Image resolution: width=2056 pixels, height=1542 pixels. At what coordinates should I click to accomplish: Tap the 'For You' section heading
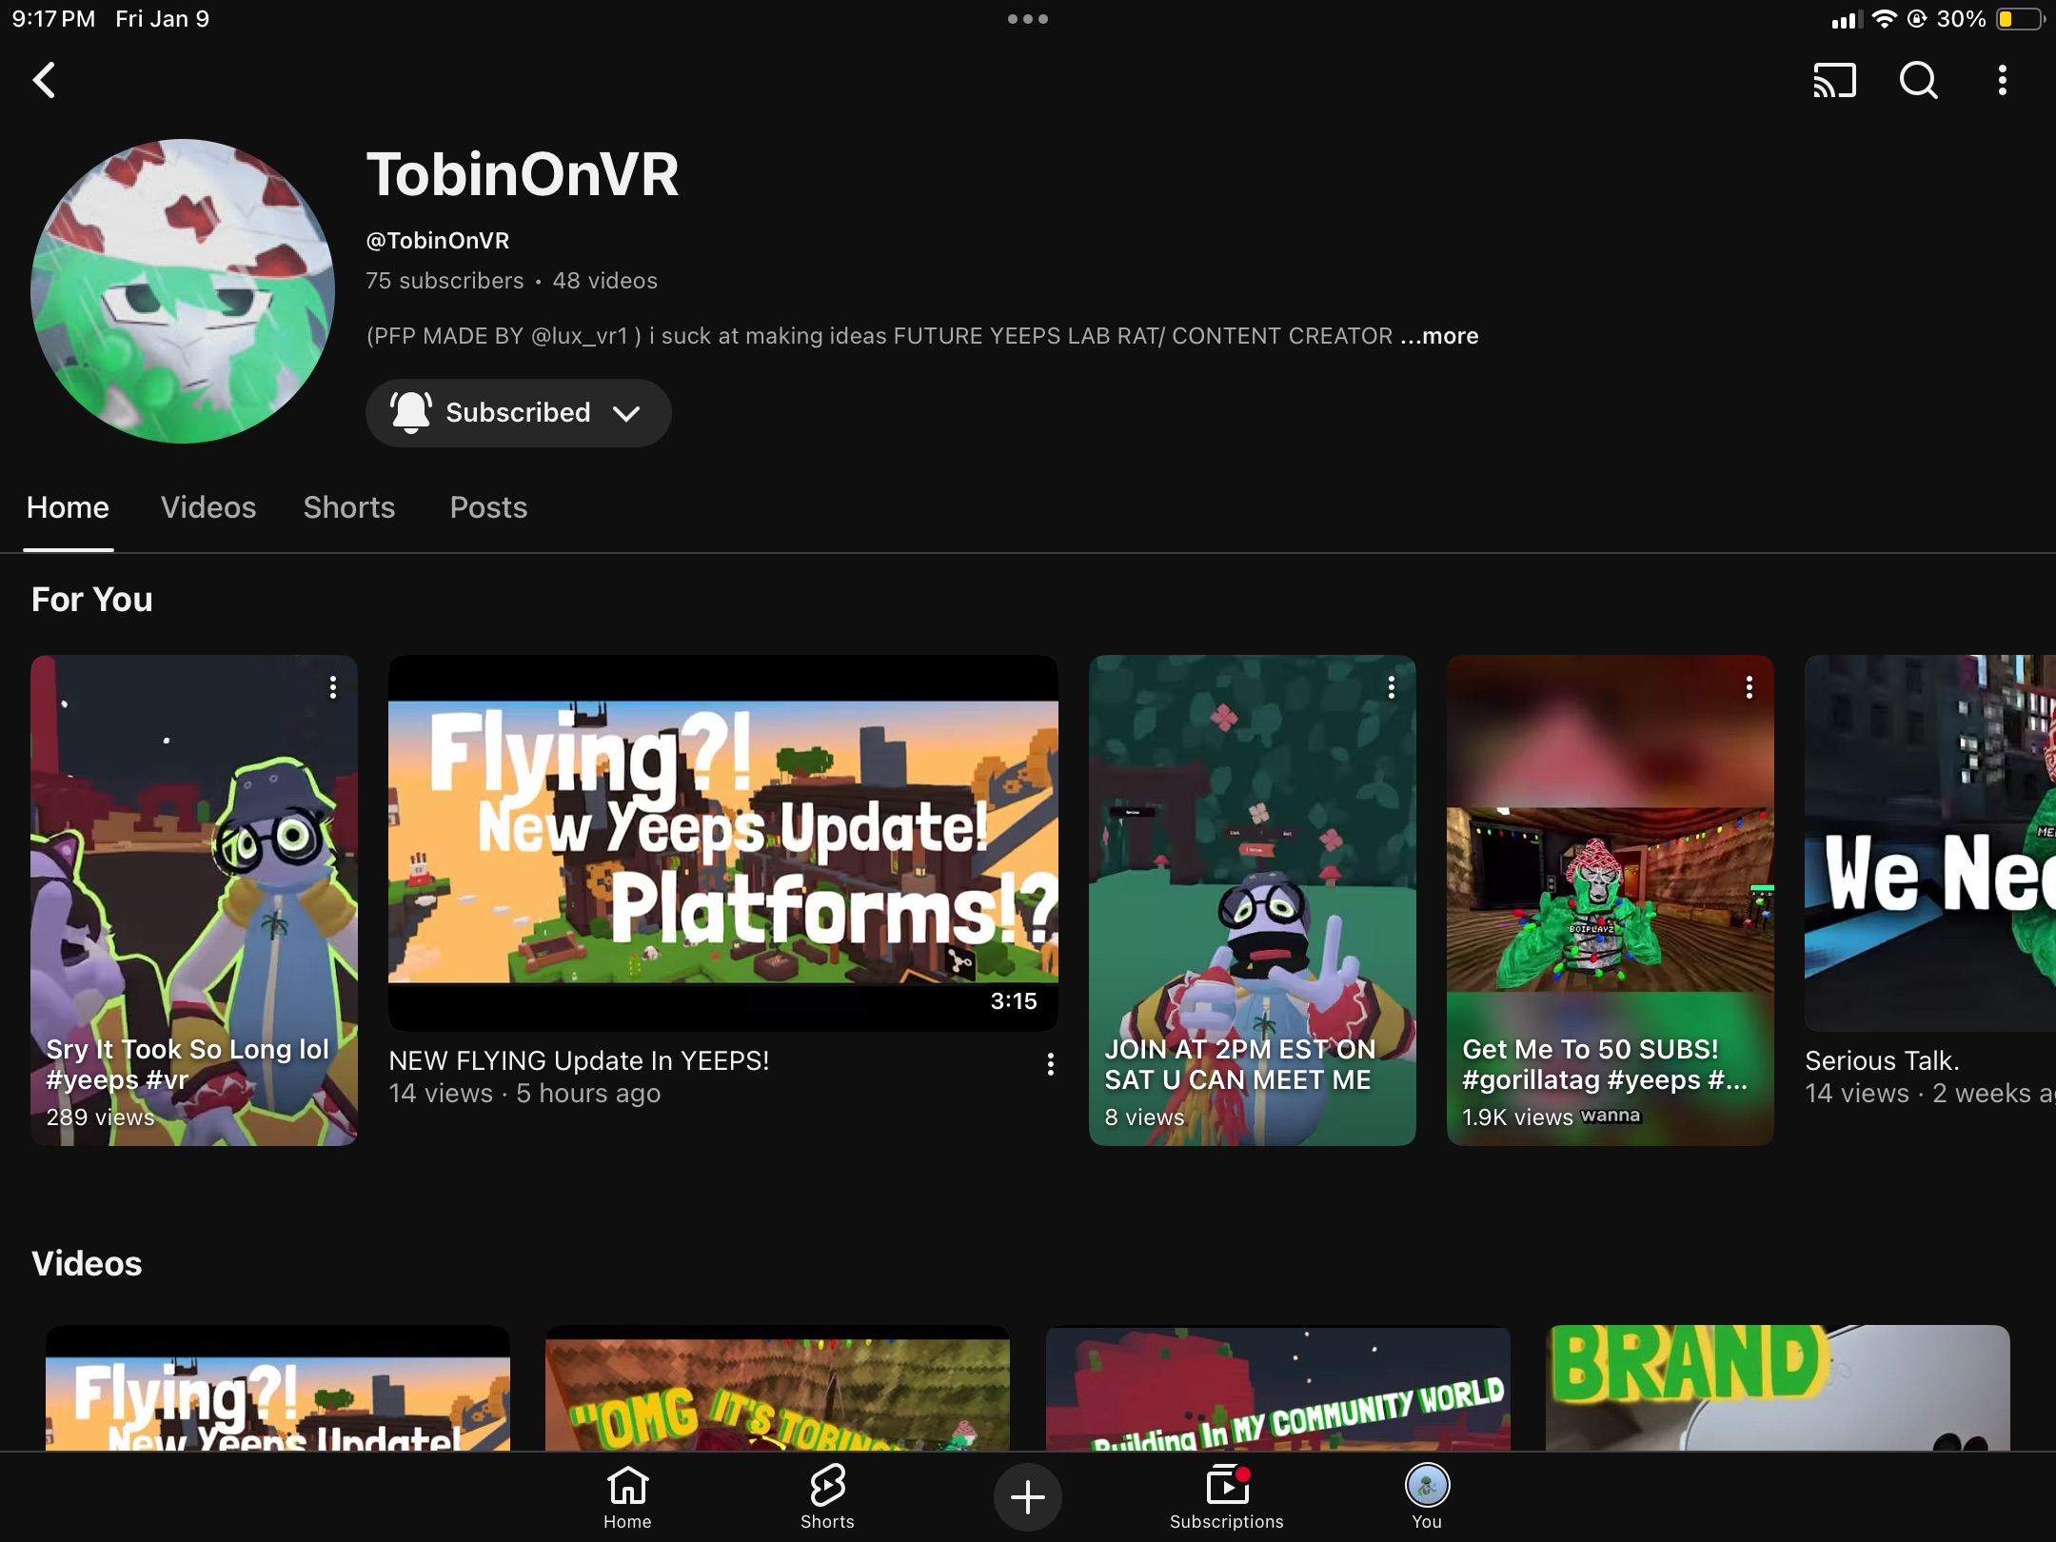92,600
